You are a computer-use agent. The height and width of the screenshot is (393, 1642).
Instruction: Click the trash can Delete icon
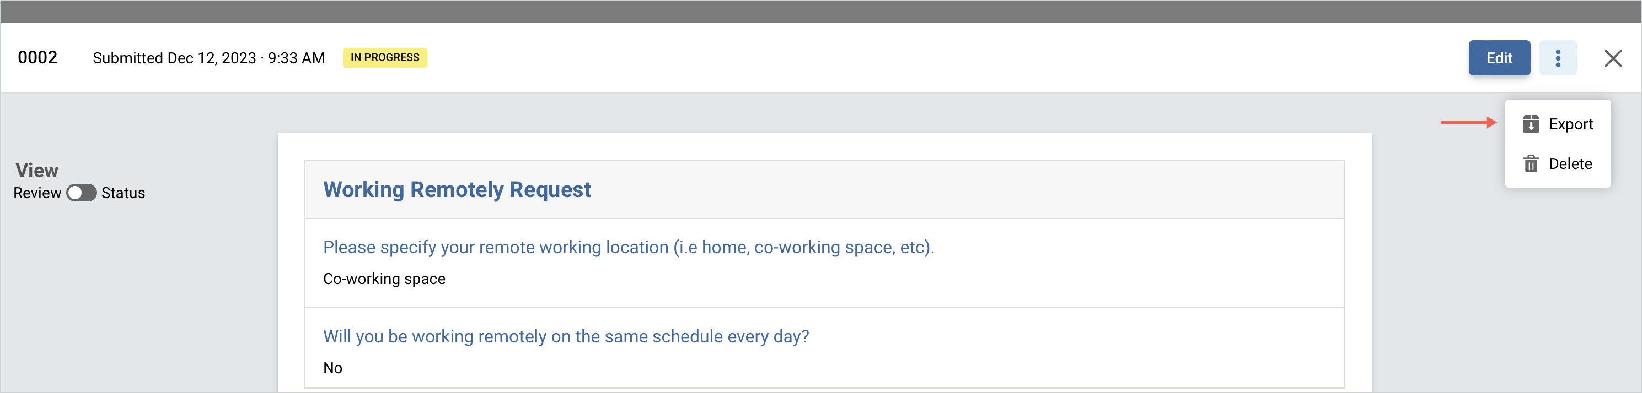(x=1532, y=163)
